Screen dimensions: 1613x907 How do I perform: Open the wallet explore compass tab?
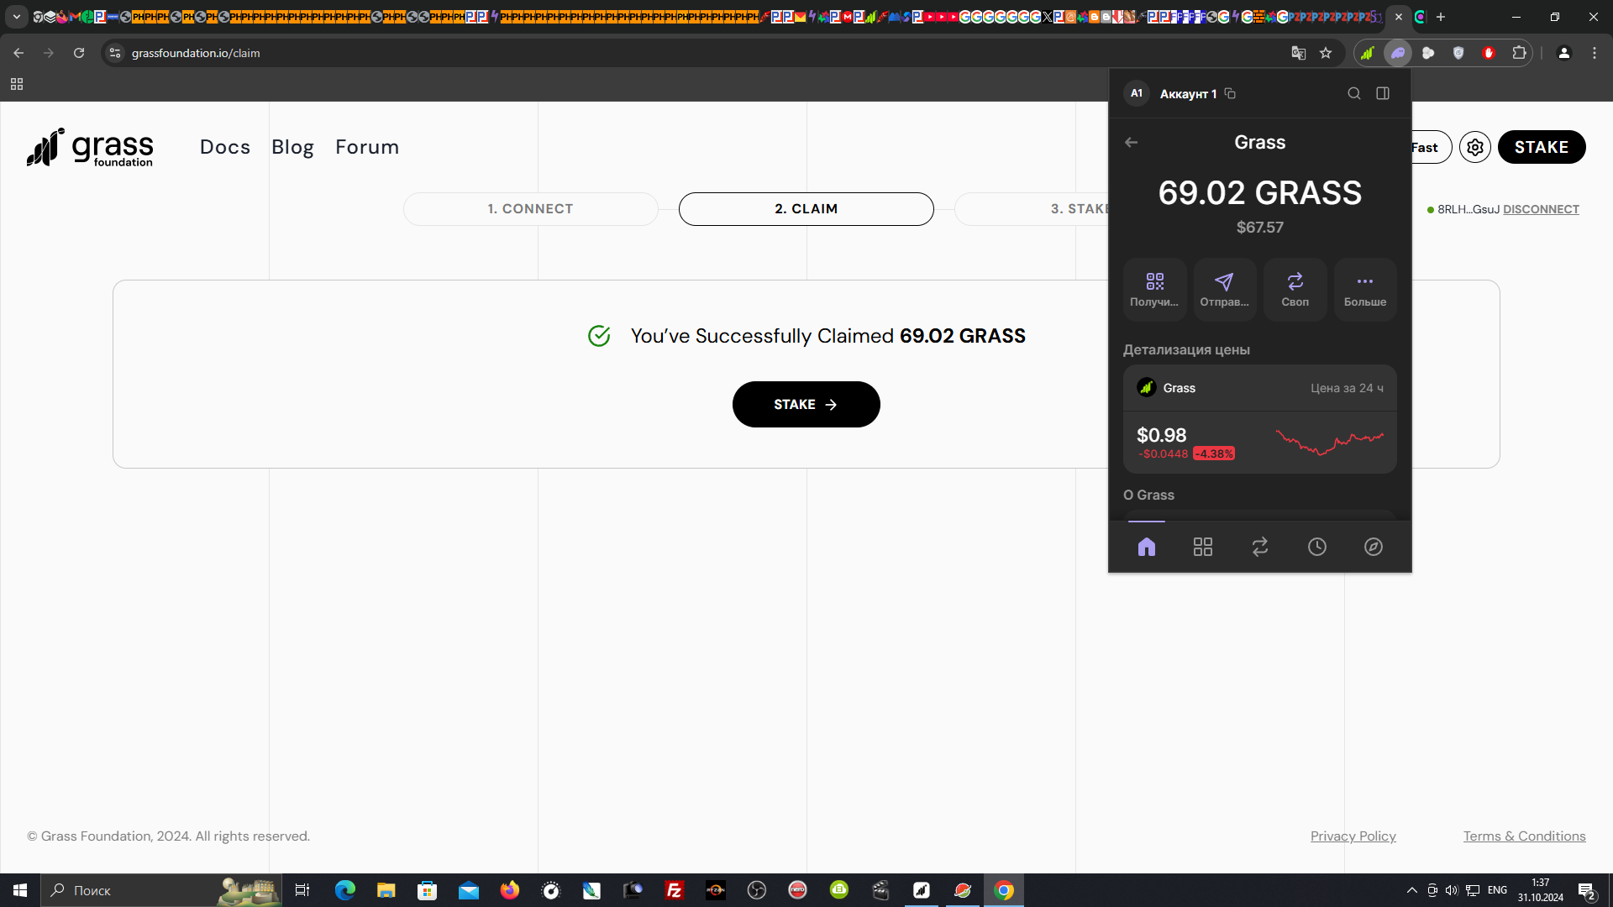click(1374, 547)
